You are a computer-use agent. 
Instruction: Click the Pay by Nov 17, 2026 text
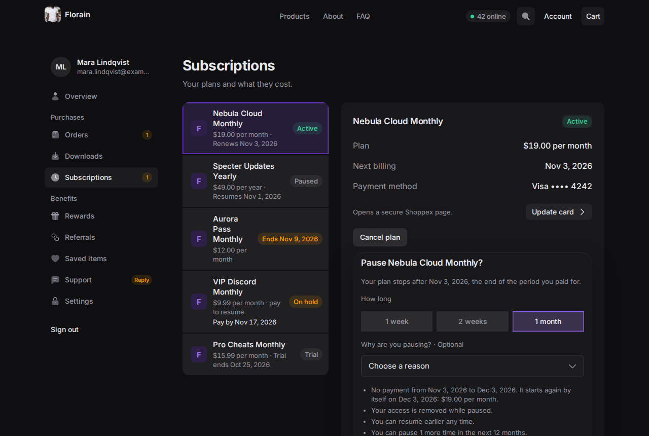(244, 322)
